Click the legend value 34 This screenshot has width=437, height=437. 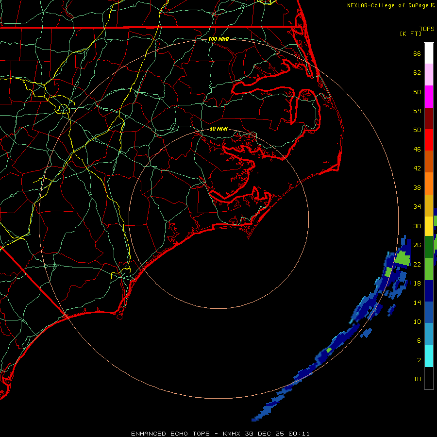click(x=417, y=207)
